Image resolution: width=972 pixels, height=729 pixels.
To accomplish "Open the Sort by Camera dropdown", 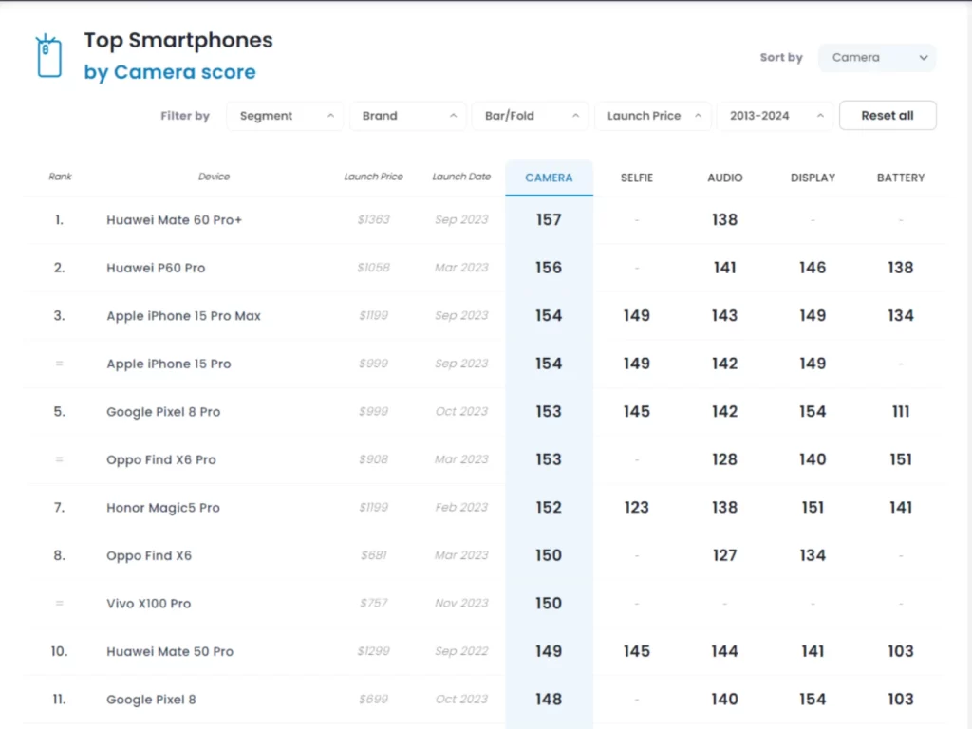I will [x=877, y=58].
